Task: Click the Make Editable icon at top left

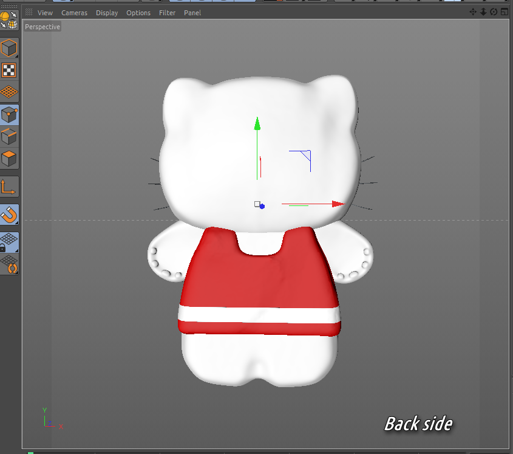Action: pos(9,20)
